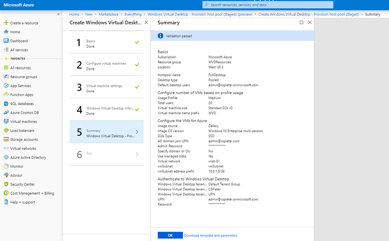Open the Security Center shield icon
Image resolution: width=389 pixels, height=241 pixels.
(x=6, y=184)
